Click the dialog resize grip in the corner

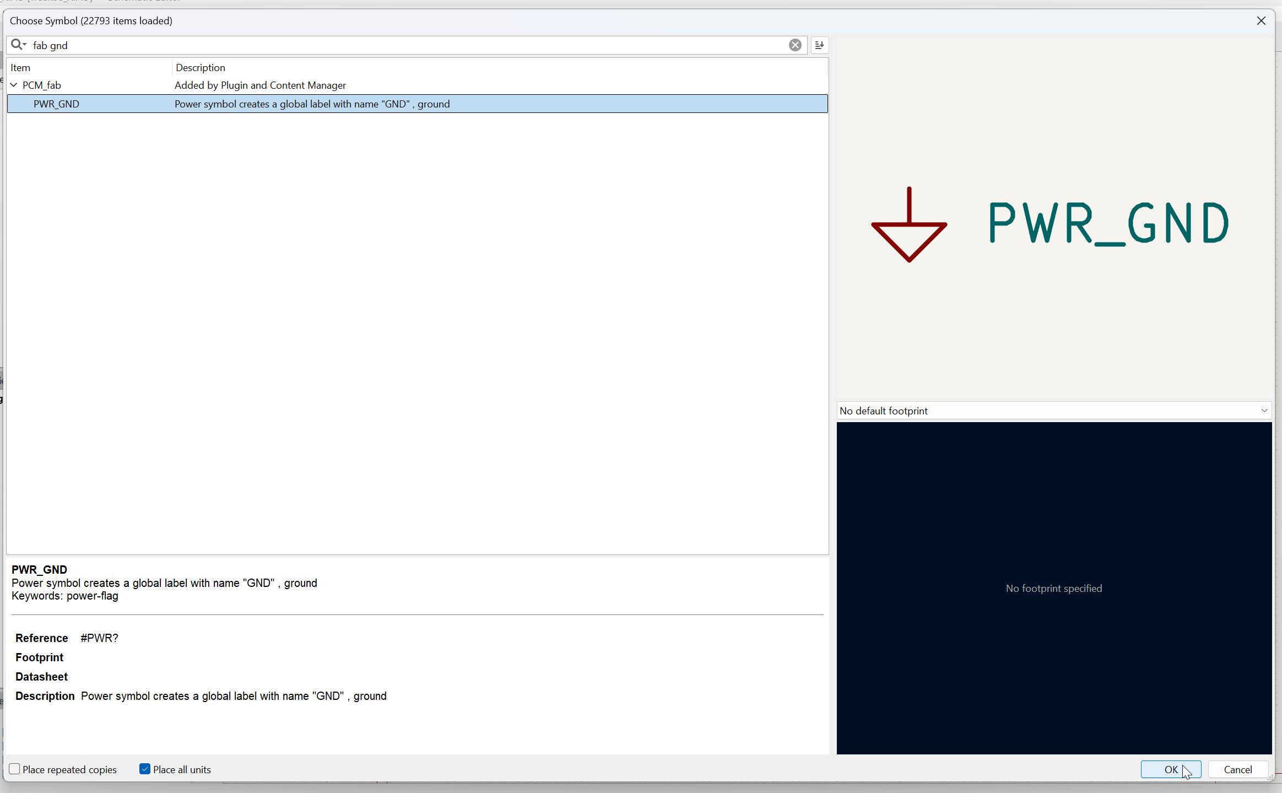pos(1270,777)
